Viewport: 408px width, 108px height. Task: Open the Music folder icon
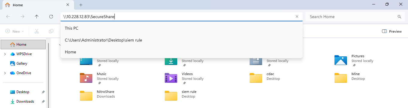[x=86, y=78]
